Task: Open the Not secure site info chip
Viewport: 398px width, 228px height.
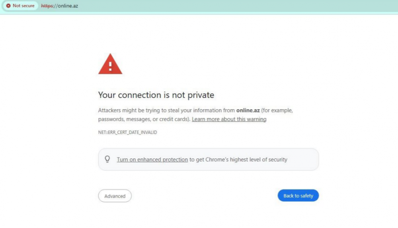Action: click(x=20, y=6)
